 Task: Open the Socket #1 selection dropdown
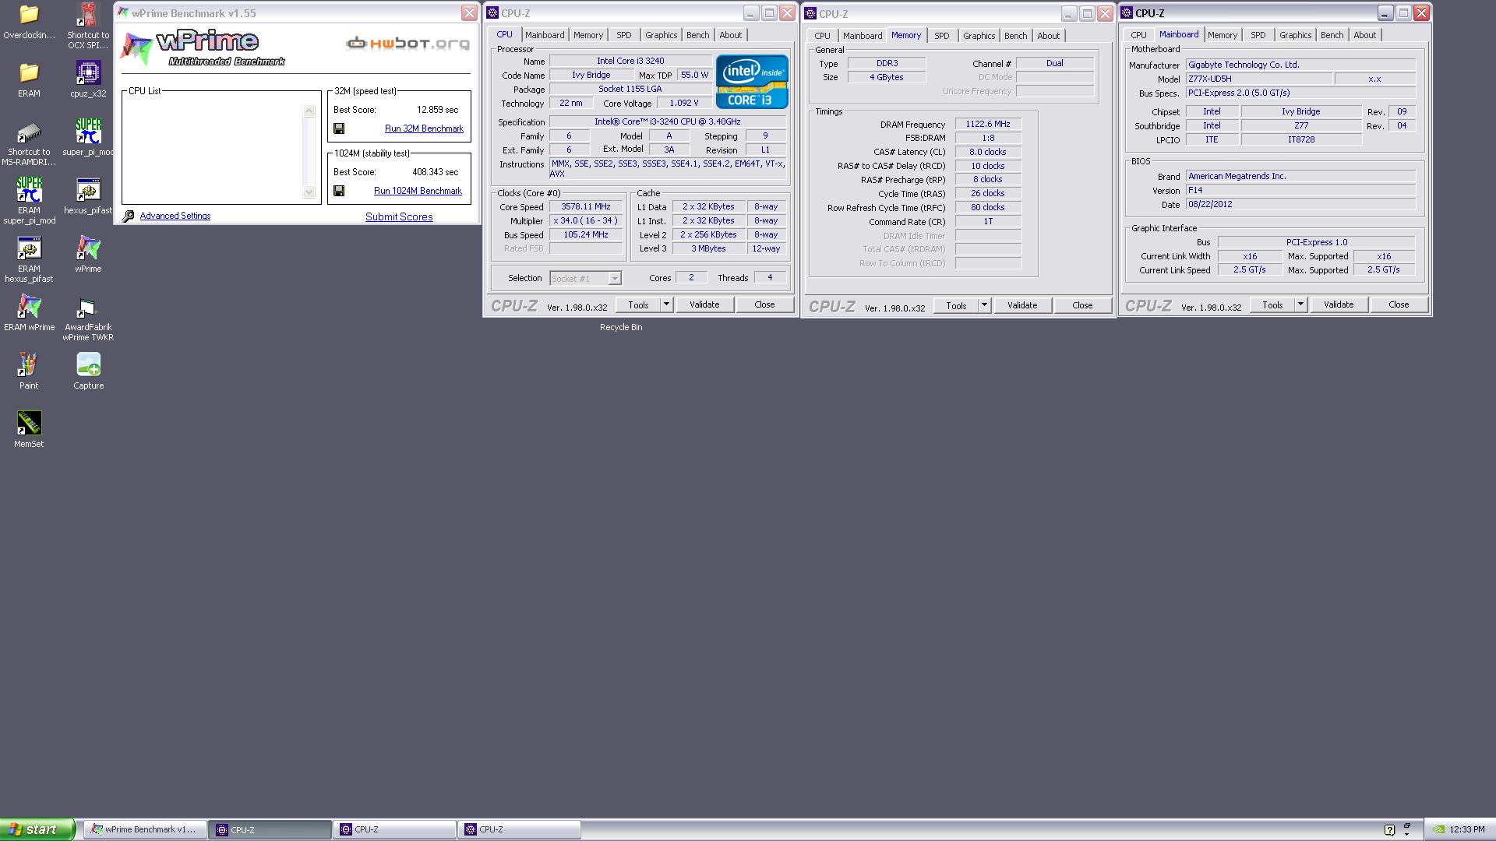[585, 278]
